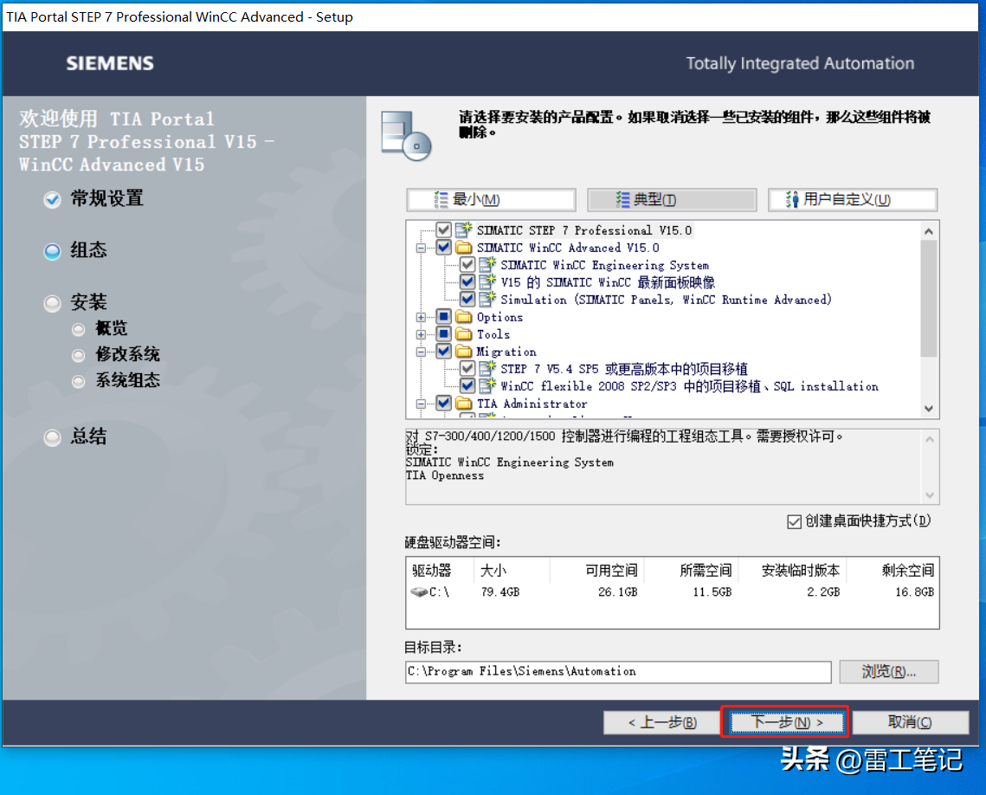986x795 pixels.
Task: Collapse the Migration tree node
Action: 422,352
